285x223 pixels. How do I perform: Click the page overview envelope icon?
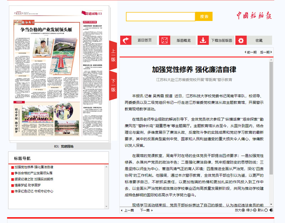pos(164,40)
